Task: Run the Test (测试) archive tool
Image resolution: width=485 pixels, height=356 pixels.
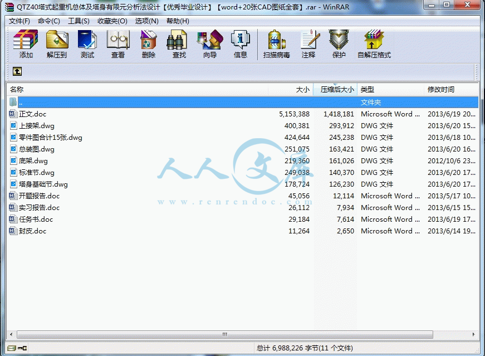Action: tap(87, 40)
